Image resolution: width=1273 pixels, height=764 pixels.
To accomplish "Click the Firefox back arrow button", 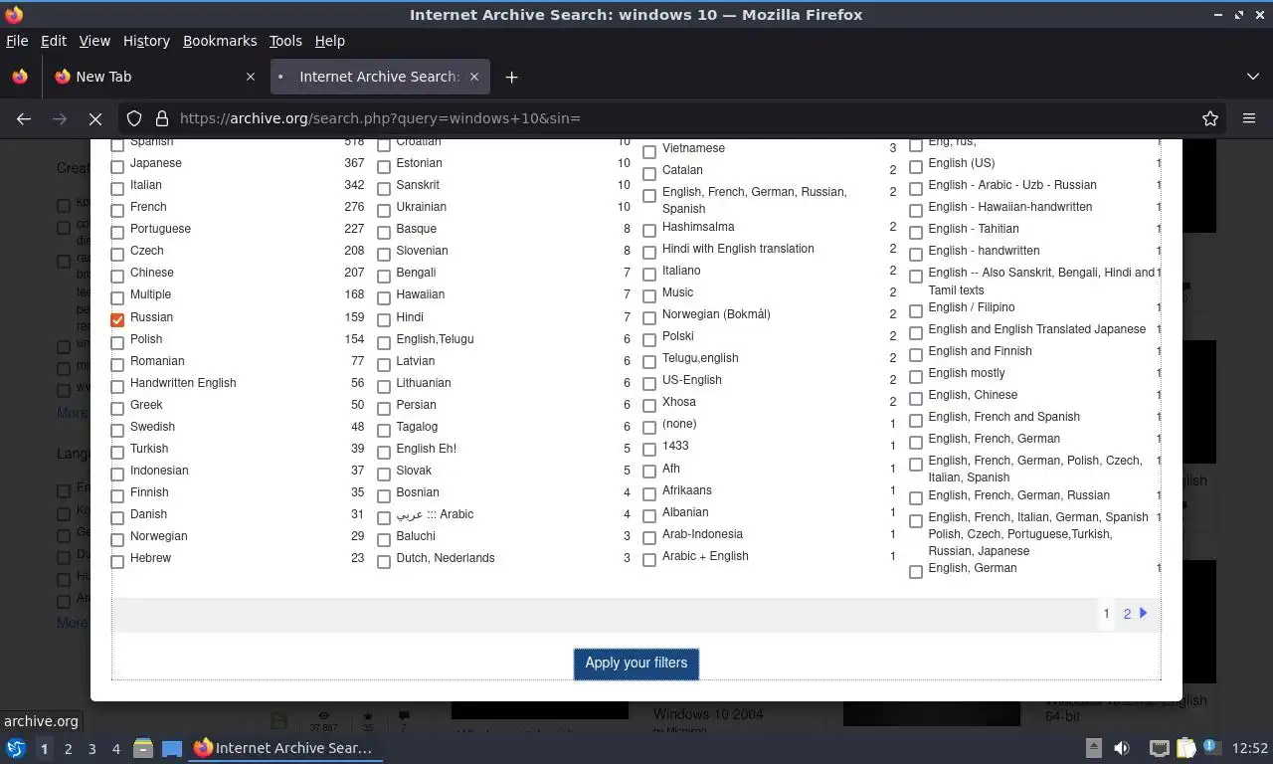I will 24,118.
